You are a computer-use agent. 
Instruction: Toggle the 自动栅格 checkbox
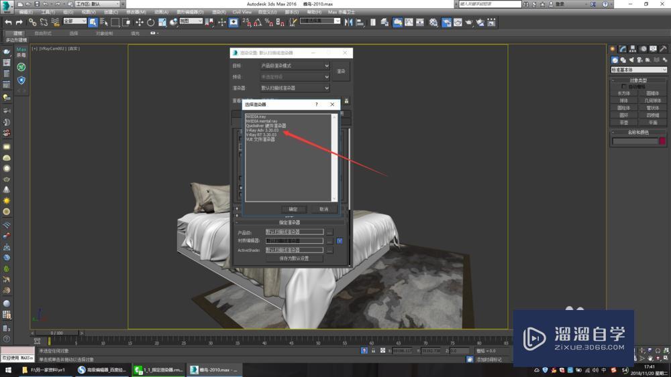click(x=625, y=86)
